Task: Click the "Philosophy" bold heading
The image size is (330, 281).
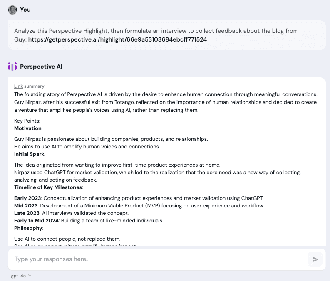Action: [x=28, y=228]
